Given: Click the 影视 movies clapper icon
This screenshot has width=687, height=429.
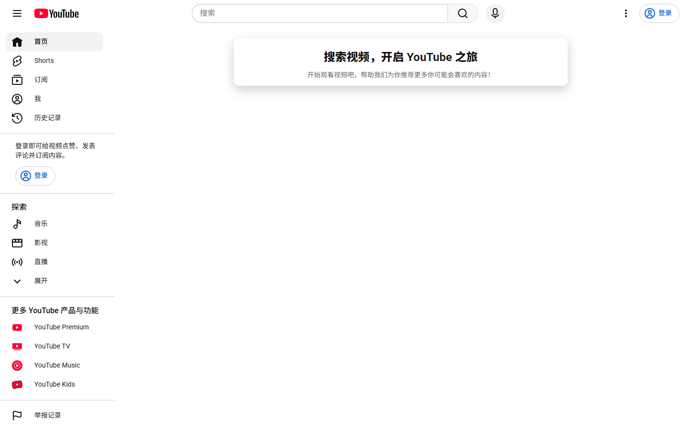Looking at the screenshot, I should (x=17, y=243).
